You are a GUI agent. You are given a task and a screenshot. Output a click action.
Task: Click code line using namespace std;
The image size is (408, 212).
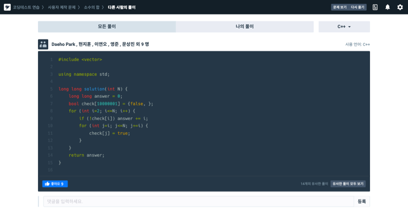(x=84, y=74)
